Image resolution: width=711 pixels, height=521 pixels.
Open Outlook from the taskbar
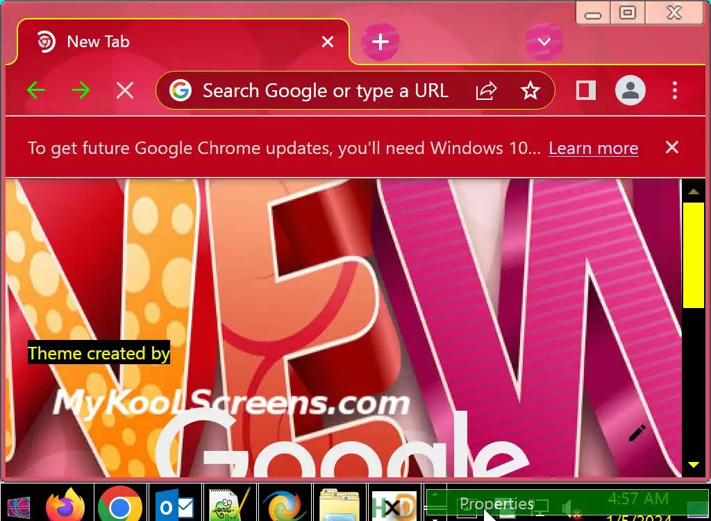pyautogui.click(x=174, y=506)
